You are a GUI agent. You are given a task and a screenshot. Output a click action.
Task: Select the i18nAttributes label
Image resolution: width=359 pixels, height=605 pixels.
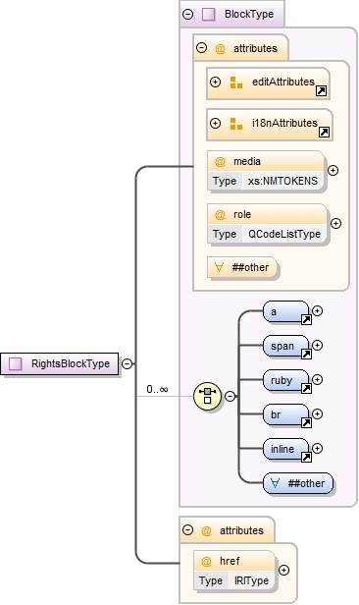coord(284,123)
